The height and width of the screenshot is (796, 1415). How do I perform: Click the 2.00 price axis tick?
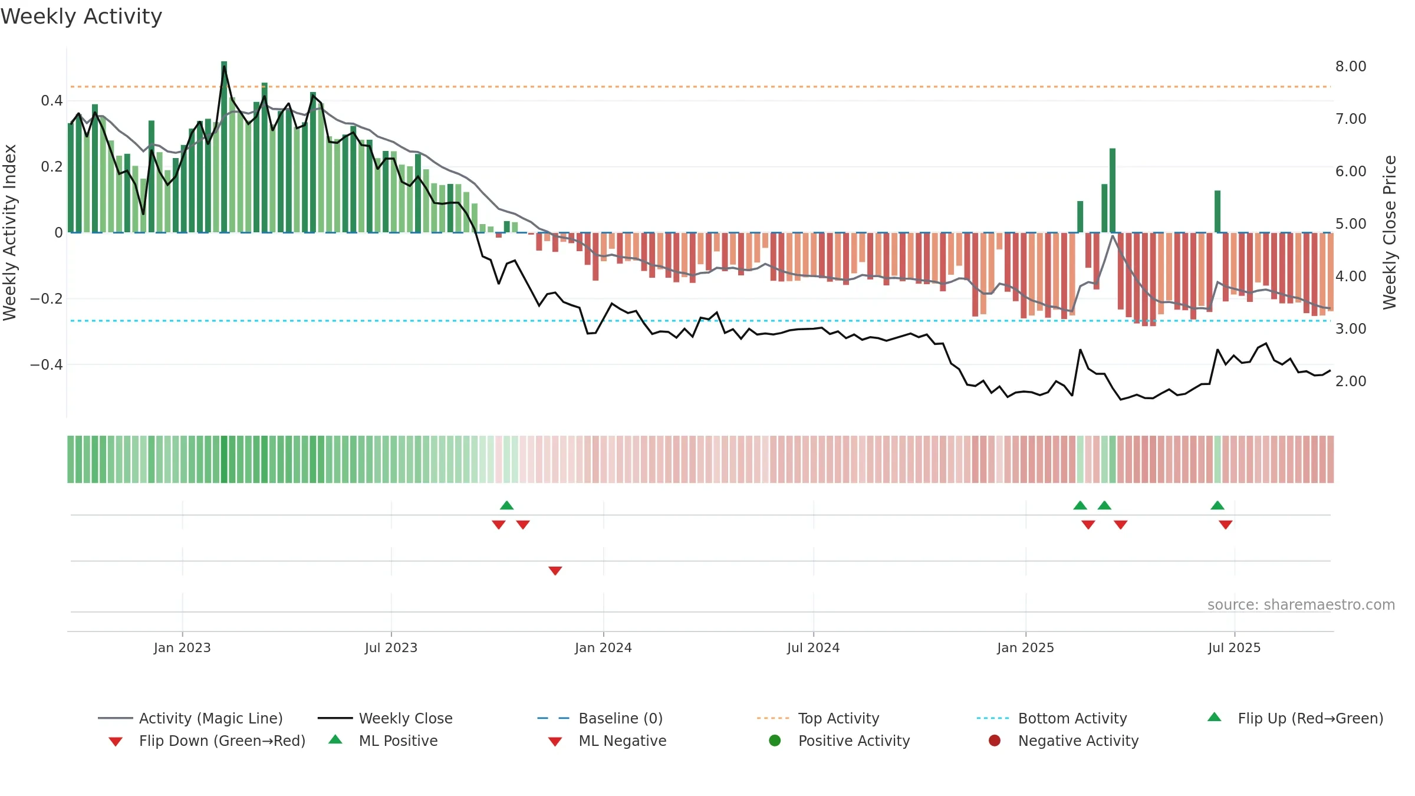point(1351,381)
